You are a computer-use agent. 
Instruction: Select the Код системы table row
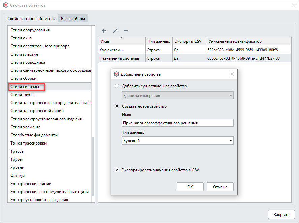click(x=195, y=50)
